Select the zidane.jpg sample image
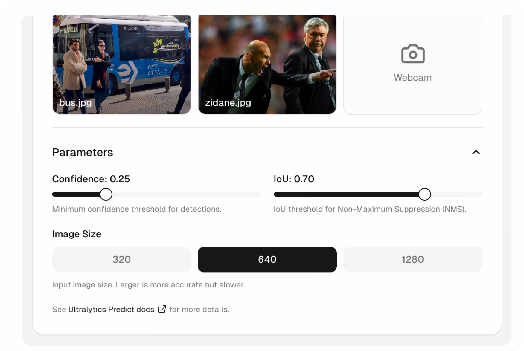524x351 pixels. pyautogui.click(x=267, y=64)
